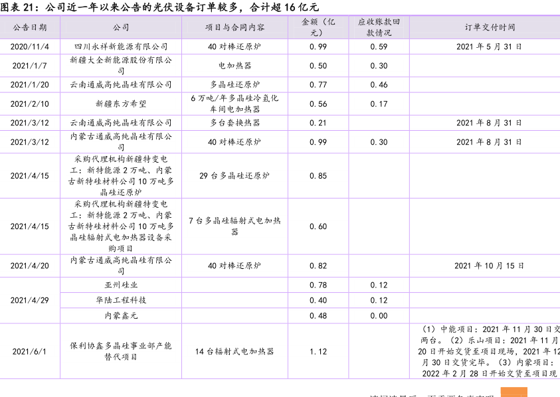Click the chart title 图表 21
The image size is (560, 397).
[x=159, y=7]
